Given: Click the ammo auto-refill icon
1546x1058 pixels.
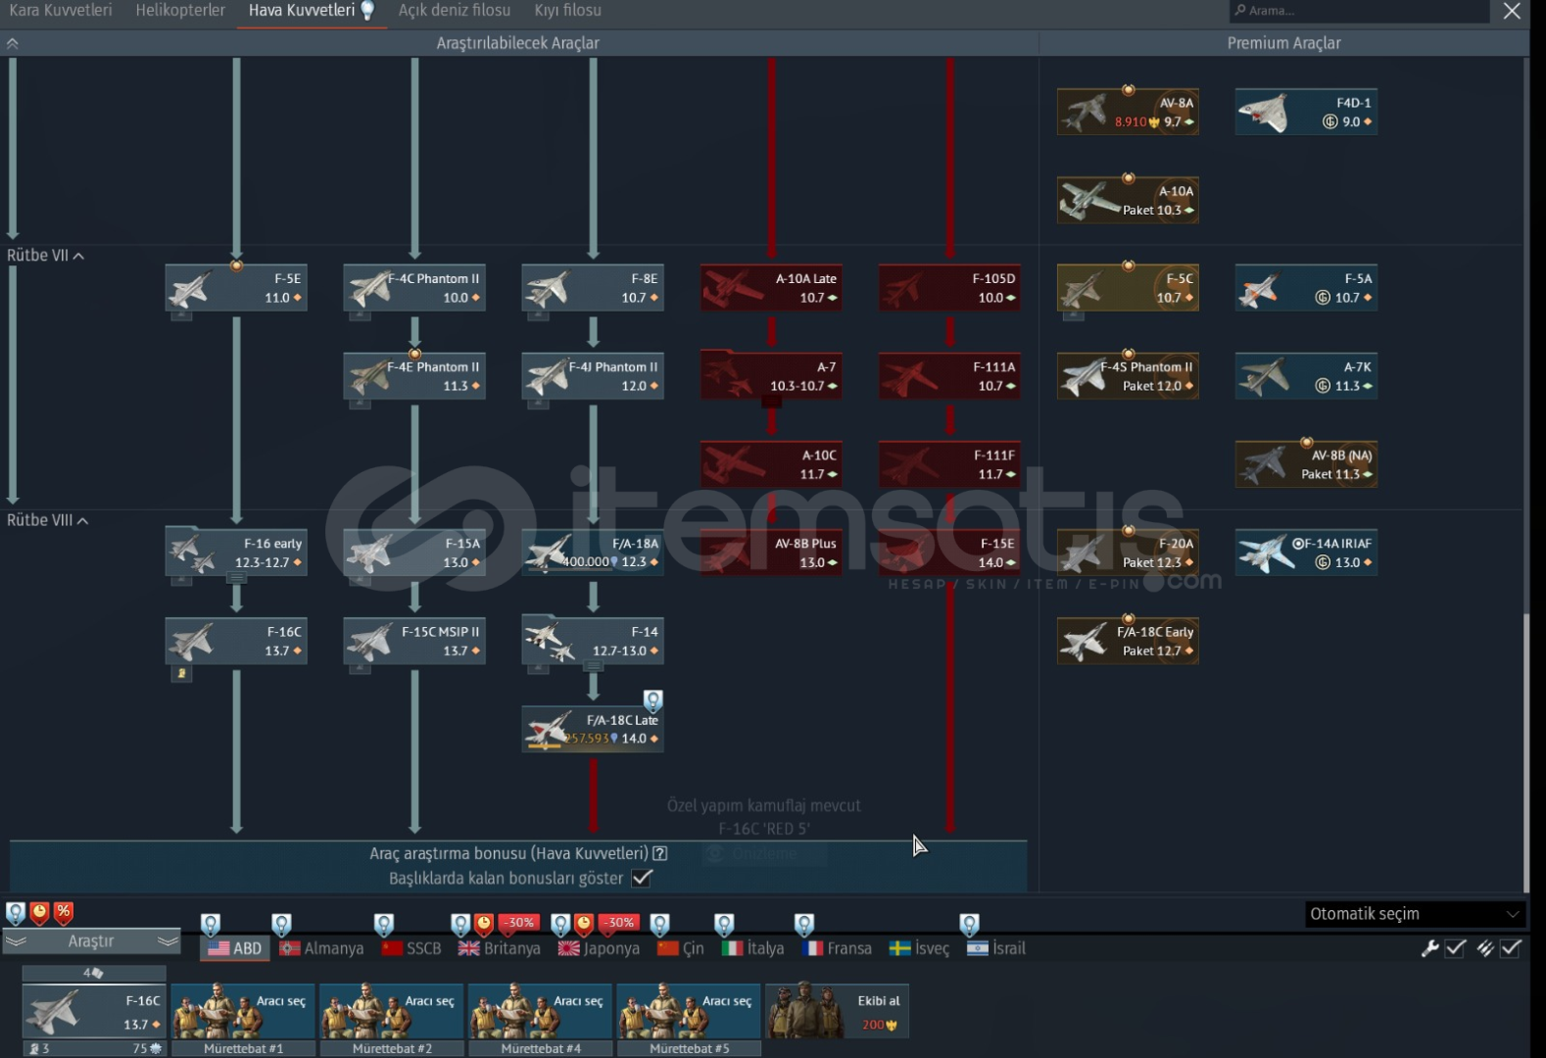Looking at the screenshot, I should point(1485,948).
